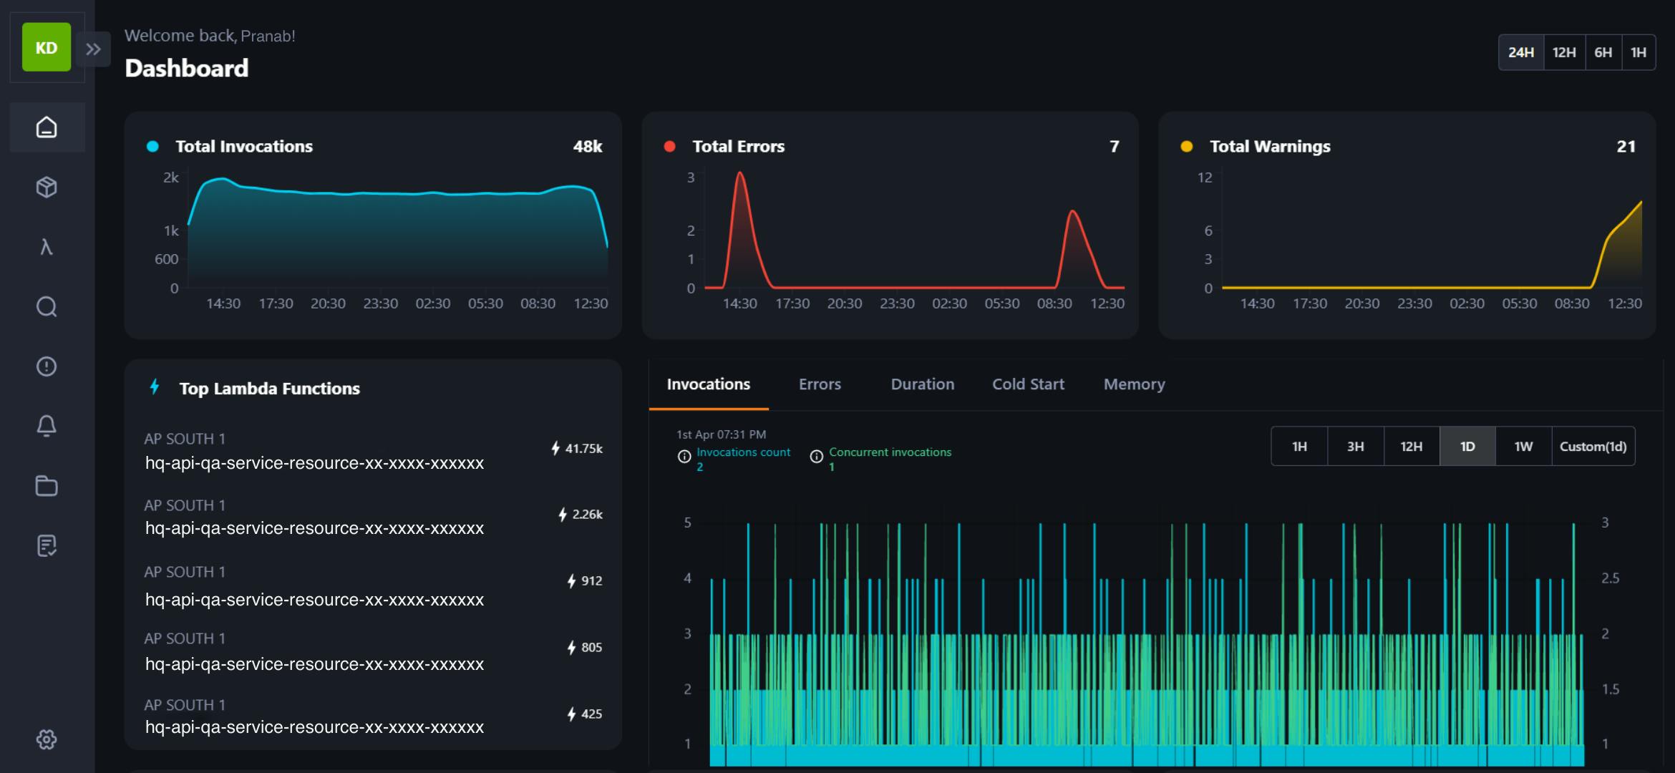Set chart range to 1H in Invocations panel
Image resolution: width=1675 pixels, height=773 pixels.
[x=1299, y=447]
